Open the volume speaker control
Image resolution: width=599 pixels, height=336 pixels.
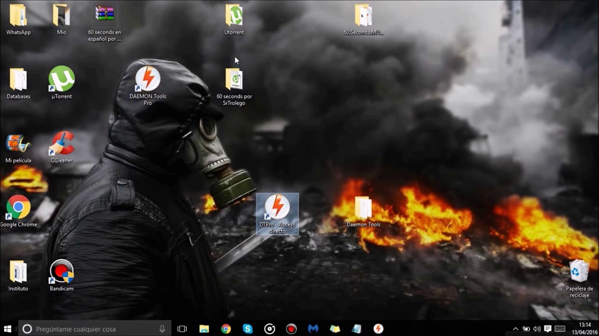[537, 329]
